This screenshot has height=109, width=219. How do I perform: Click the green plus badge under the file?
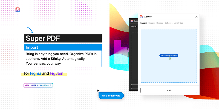tap(170, 59)
